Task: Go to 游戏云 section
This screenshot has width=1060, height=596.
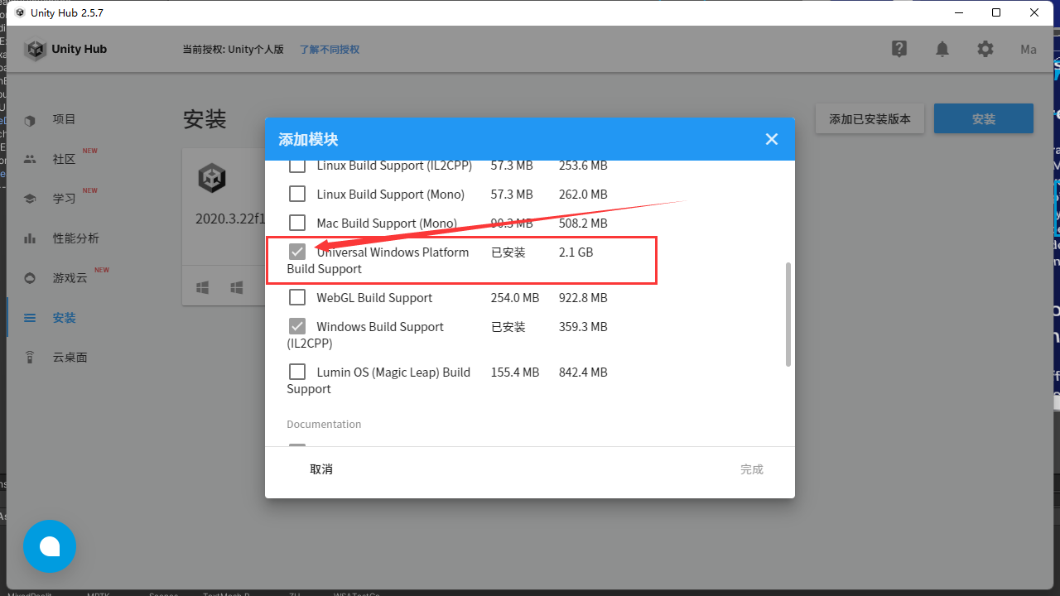Action: (70, 278)
